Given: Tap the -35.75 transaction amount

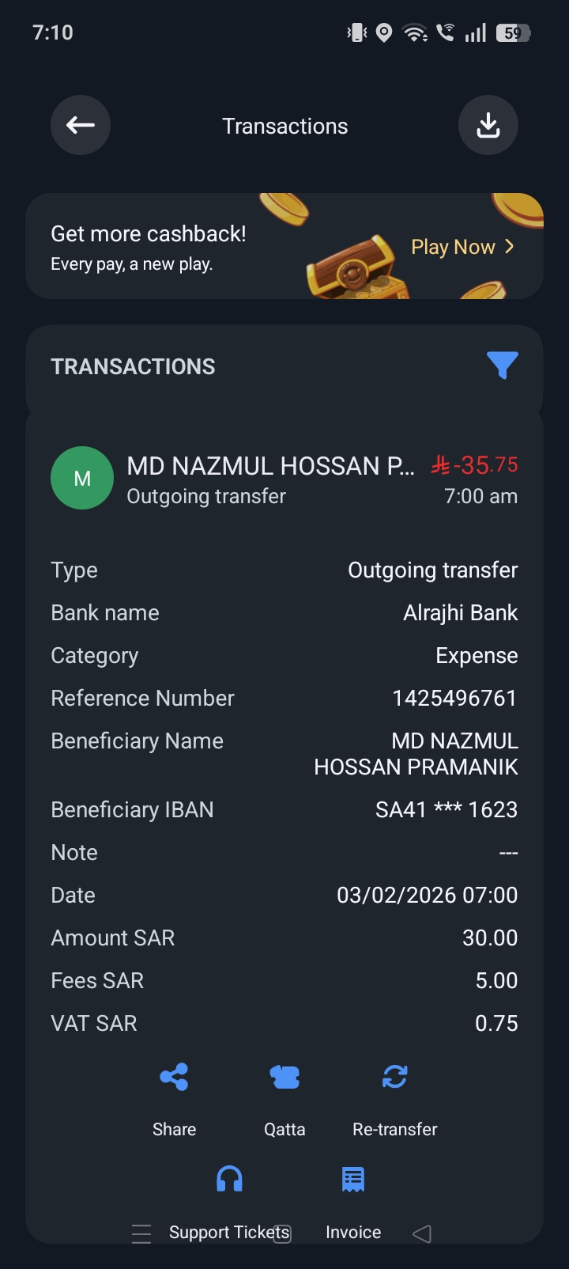Looking at the screenshot, I should [476, 465].
